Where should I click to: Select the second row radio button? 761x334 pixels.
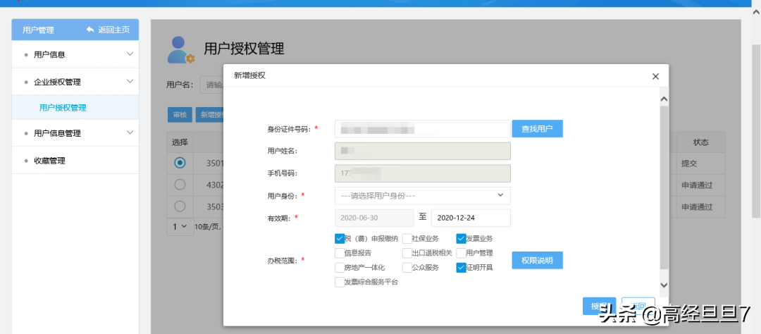click(x=180, y=185)
